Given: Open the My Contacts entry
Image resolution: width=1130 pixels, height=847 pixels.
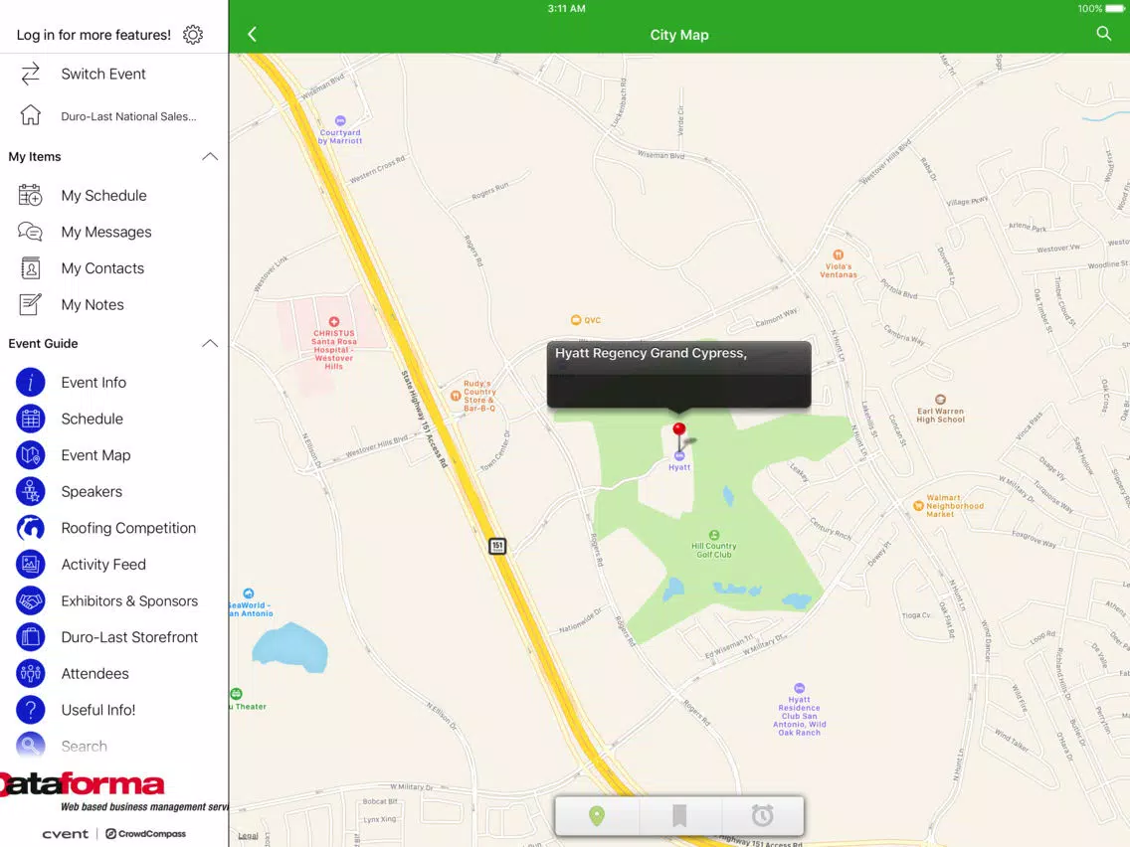Looking at the screenshot, I should (113, 268).
